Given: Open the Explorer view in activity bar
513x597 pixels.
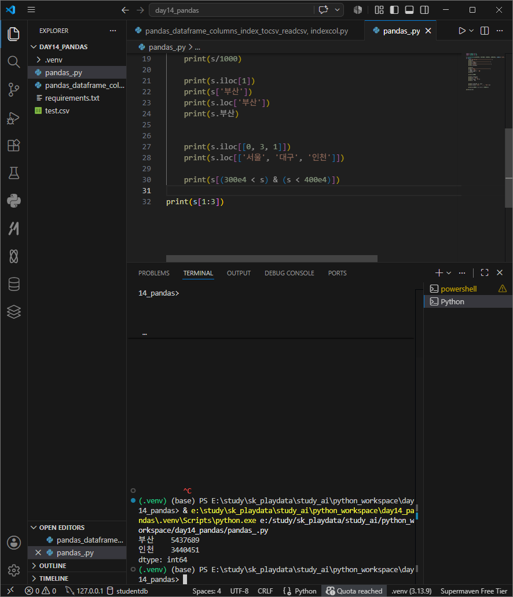Looking at the screenshot, I should (14, 34).
